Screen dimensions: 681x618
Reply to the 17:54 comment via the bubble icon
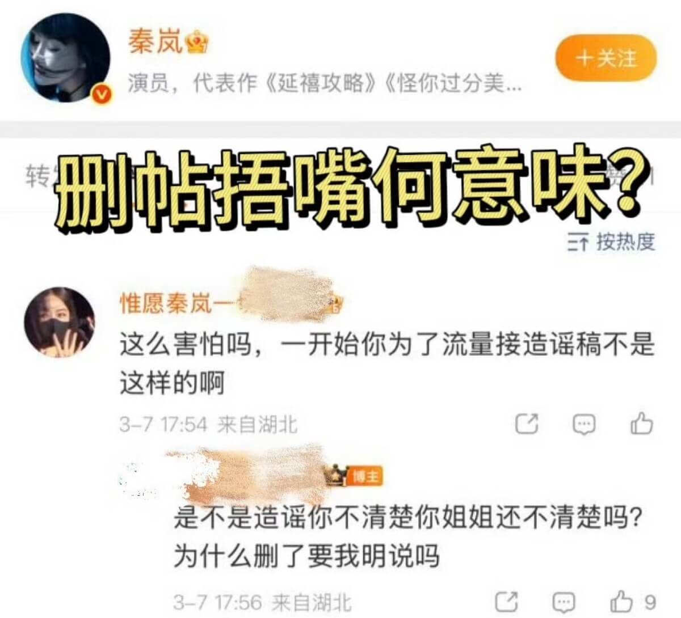point(584,424)
